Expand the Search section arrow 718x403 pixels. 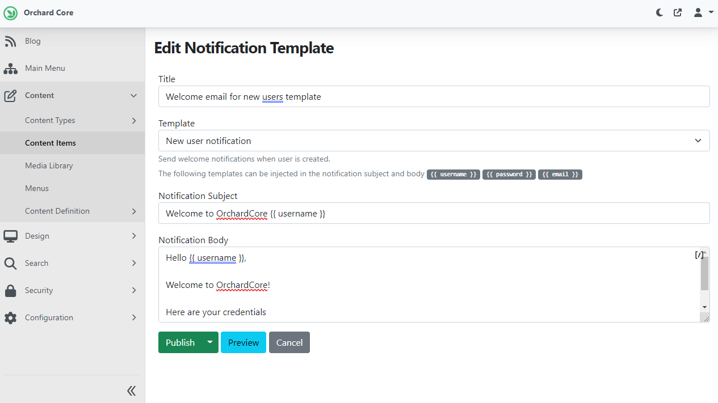coord(134,263)
